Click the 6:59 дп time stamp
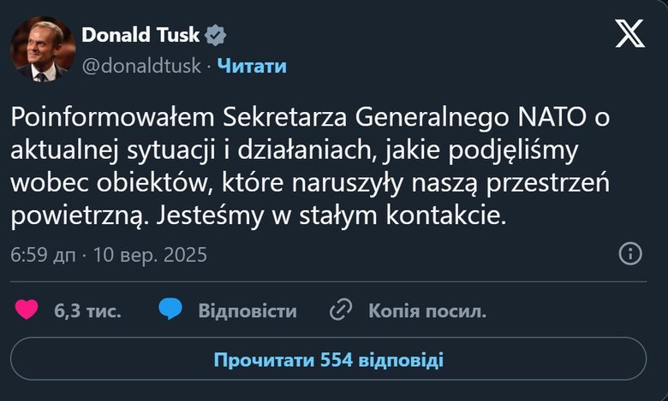This screenshot has height=401, width=668. point(43,255)
